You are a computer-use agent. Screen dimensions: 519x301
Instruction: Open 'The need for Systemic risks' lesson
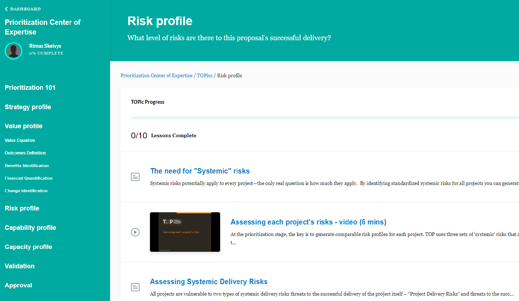coord(200,171)
